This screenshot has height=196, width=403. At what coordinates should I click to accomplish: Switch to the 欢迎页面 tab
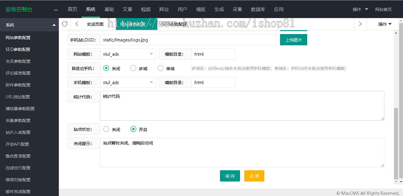pos(95,24)
